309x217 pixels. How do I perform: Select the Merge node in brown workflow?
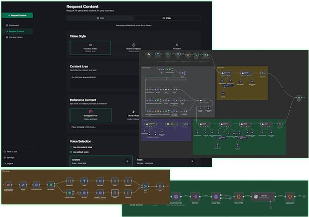point(146,186)
